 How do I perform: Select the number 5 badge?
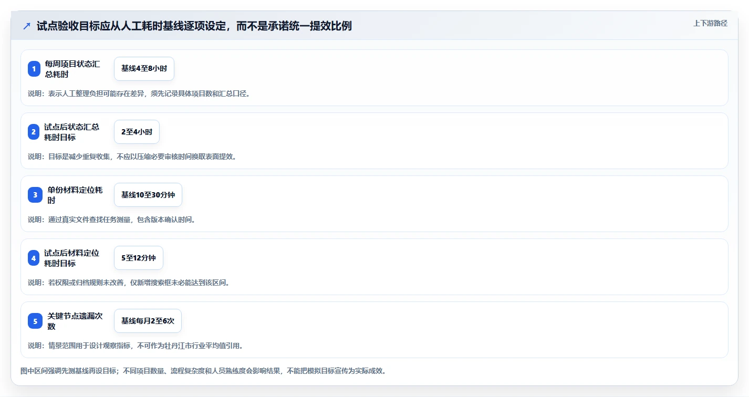point(35,321)
